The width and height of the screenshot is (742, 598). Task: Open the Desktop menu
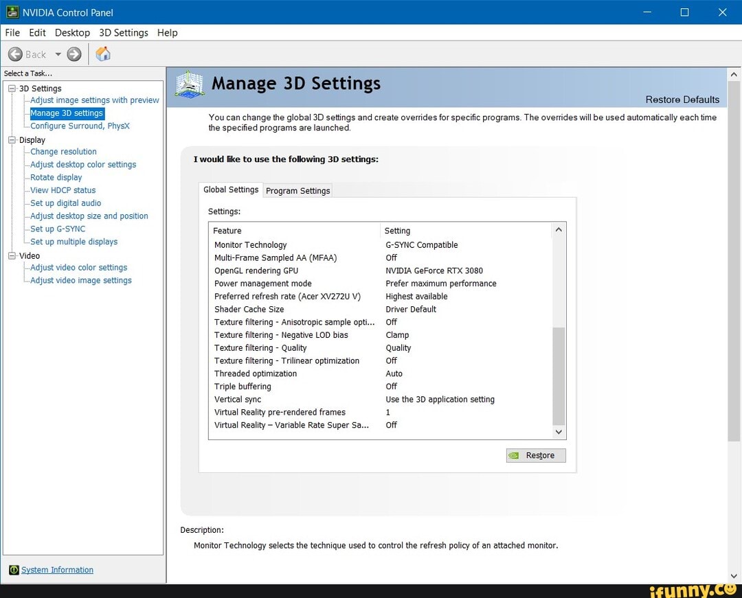click(x=72, y=32)
